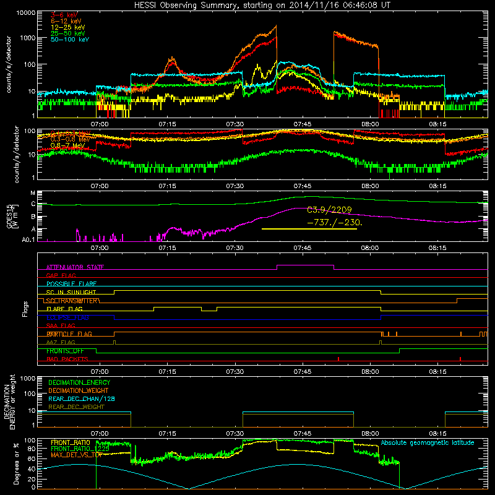Click the FRONTS_OFF flag label
This screenshot has width=495, height=495.
tap(65, 351)
